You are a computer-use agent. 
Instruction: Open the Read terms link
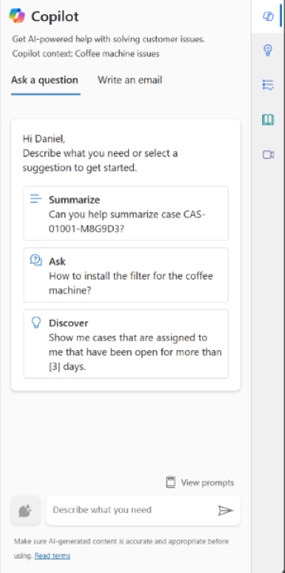pos(52,556)
